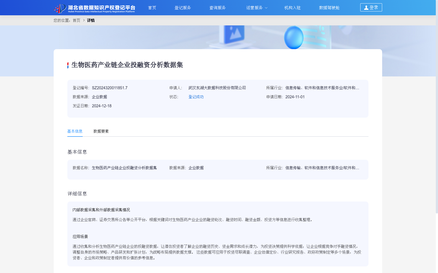Open the 首页 nav menu item
This screenshot has height=273, width=438.
click(152, 8)
